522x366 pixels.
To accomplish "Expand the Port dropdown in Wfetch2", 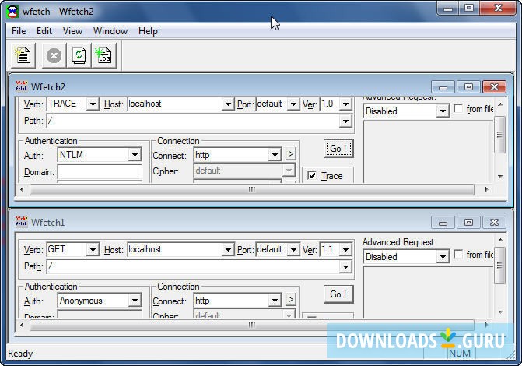I will point(293,104).
